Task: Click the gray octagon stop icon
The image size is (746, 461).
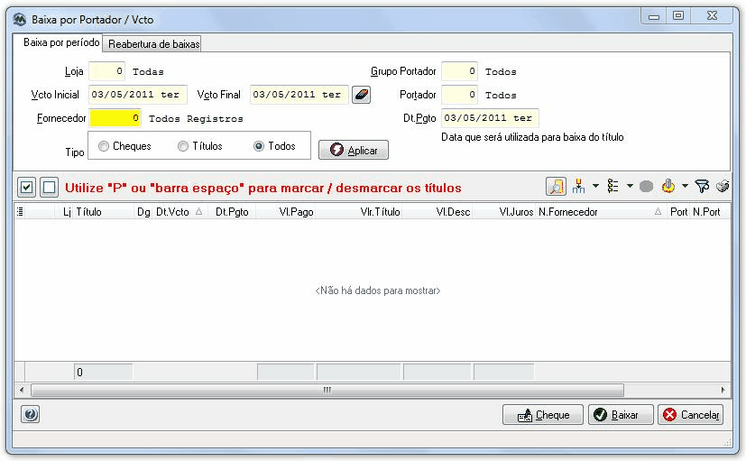Action: 646,187
